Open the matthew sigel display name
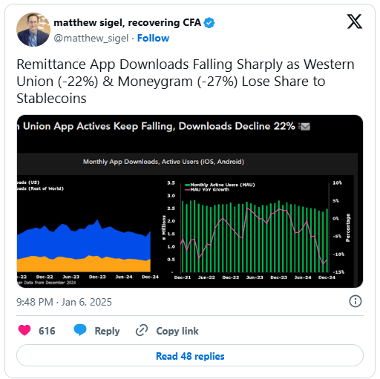Screen dimensions: 380x379 click(127, 23)
